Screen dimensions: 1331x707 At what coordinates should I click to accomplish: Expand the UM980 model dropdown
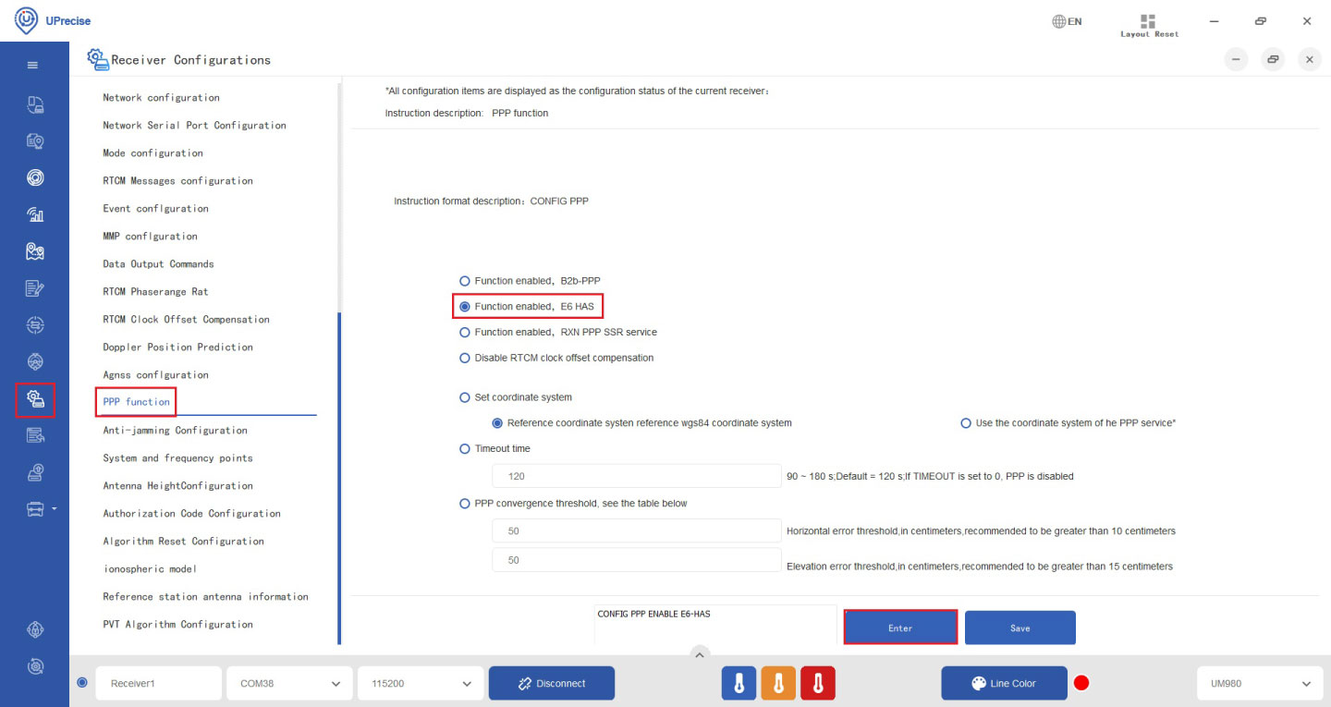click(1259, 684)
